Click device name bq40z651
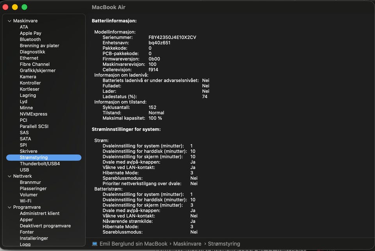This screenshot has width=375, height=251. 159,43
